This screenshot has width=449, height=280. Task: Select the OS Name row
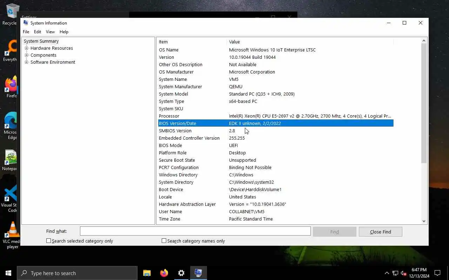(276, 50)
